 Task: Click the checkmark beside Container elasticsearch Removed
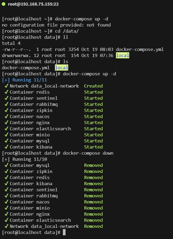coord(6,220)
